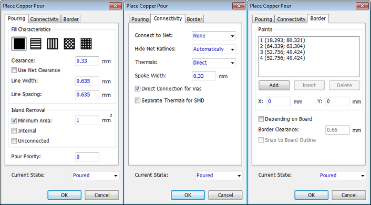Screen dimensions: 371x205
Task: Click OK in the left dialog
Action: pyautogui.click(x=64, y=195)
